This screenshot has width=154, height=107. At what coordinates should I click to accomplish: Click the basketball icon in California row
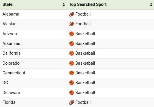[72, 53]
